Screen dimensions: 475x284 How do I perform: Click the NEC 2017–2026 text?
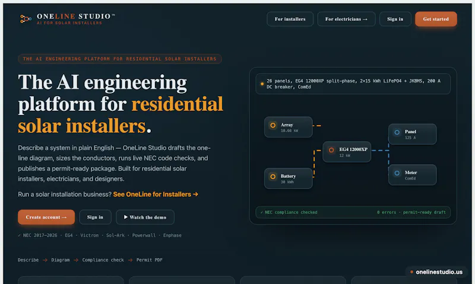click(x=40, y=235)
